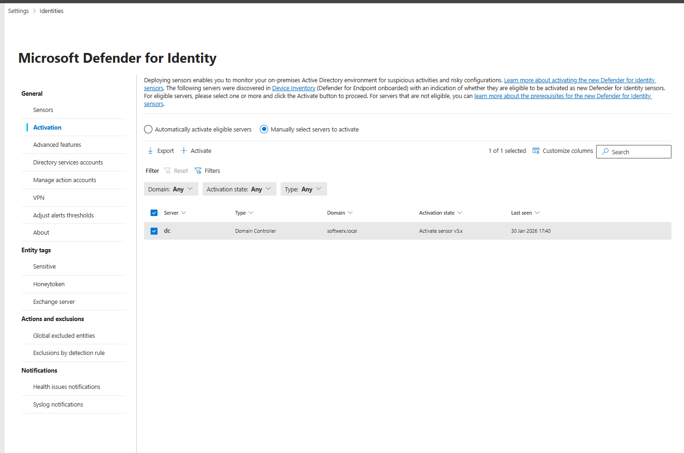
Task: Uncheck the dc server row checkbox
Action: click(154, 231)
